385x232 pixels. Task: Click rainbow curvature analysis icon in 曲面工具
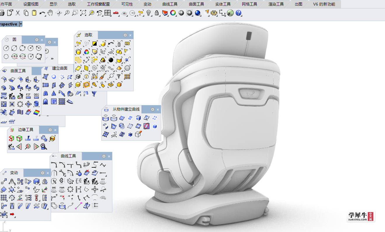36,112
